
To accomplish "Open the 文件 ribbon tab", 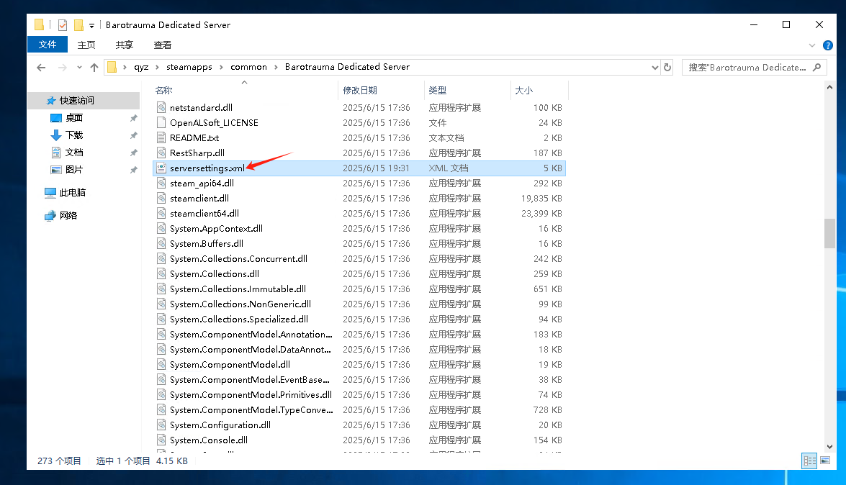I will pyautogui.click(x=48, y=45).
